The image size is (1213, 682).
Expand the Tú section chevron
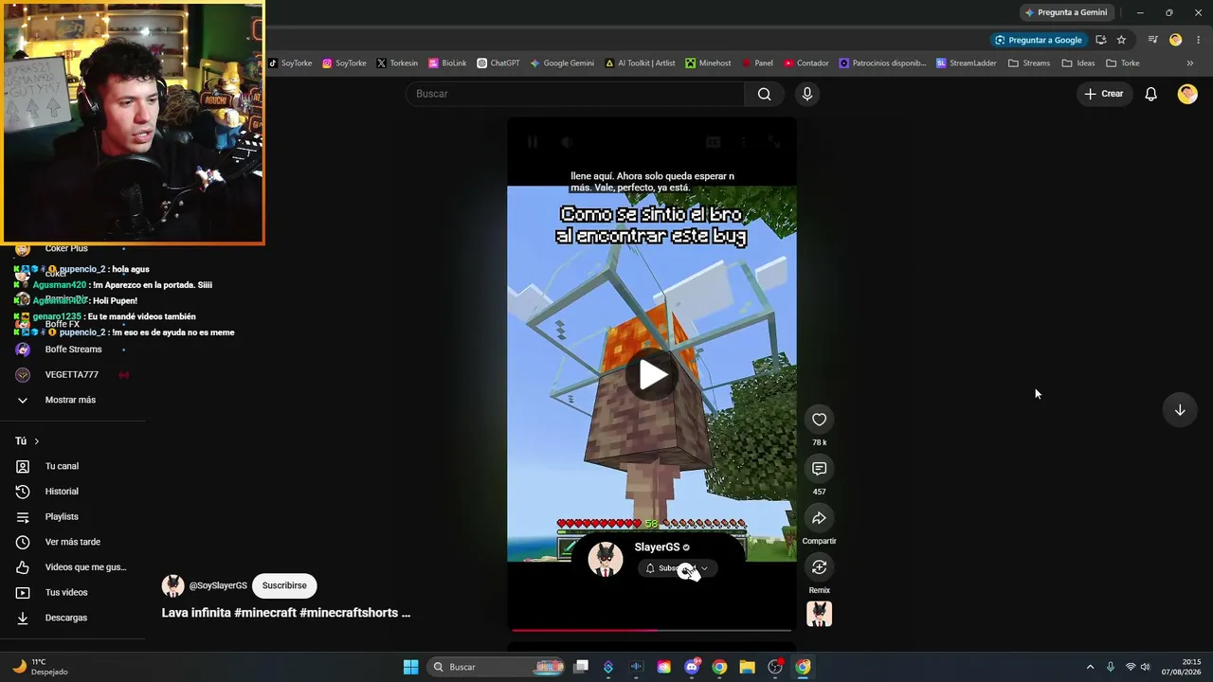point(37,441)
